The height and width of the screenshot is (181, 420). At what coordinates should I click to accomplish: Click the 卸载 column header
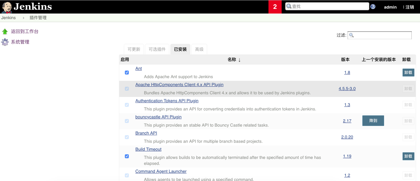click(406, 60)
